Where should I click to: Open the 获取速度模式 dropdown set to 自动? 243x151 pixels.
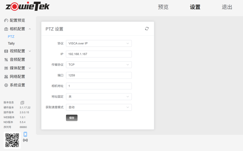pos(99,107)
